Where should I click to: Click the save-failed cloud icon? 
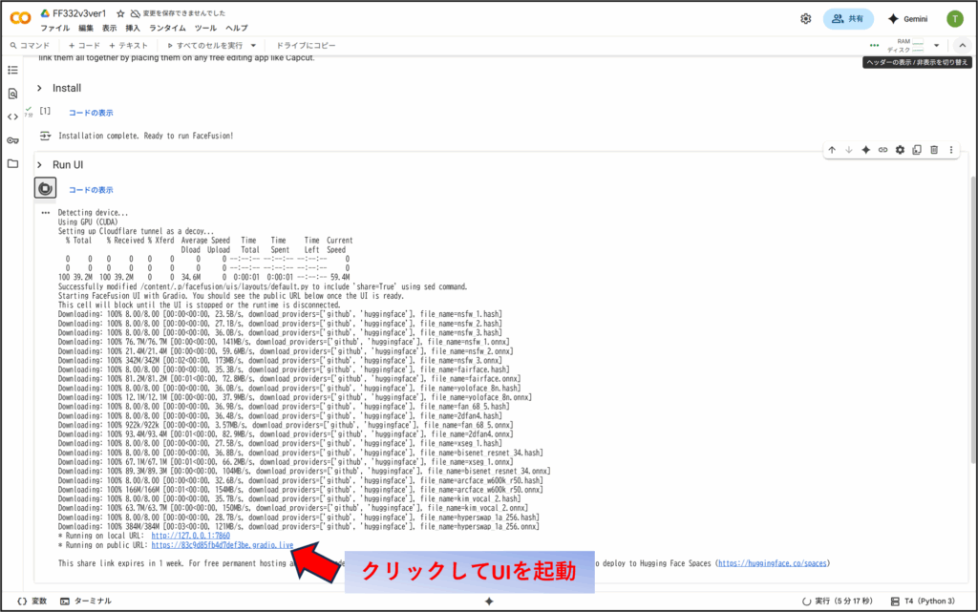point(136,13)
